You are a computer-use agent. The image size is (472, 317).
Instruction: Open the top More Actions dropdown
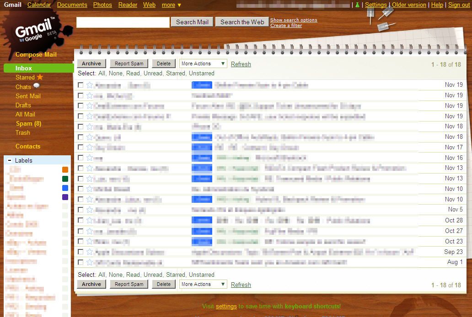point(203,63)
